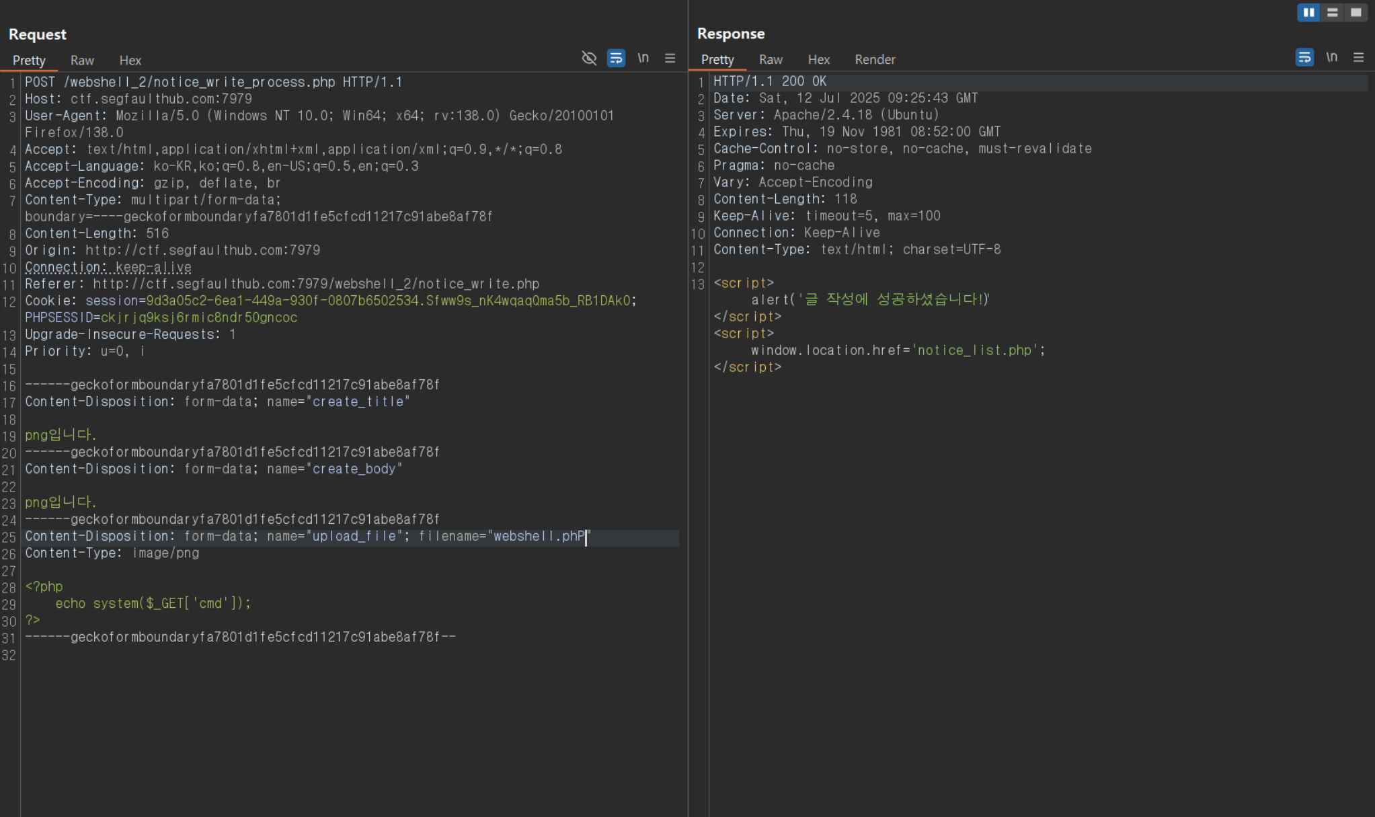Open Request panel hamburger options menu
Viewport: 1375px width, 817px height.
[670, 59]
